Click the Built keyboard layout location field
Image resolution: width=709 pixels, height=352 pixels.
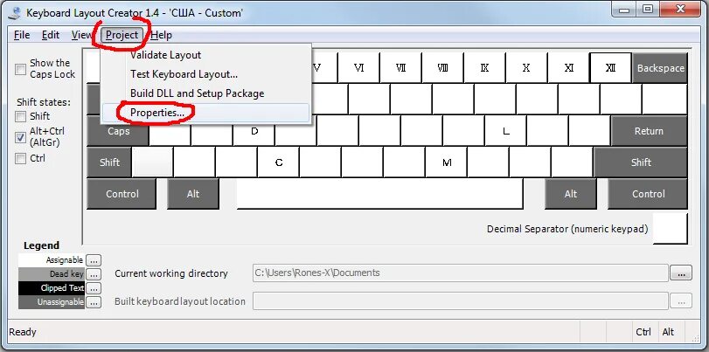(x=460, y=301)
